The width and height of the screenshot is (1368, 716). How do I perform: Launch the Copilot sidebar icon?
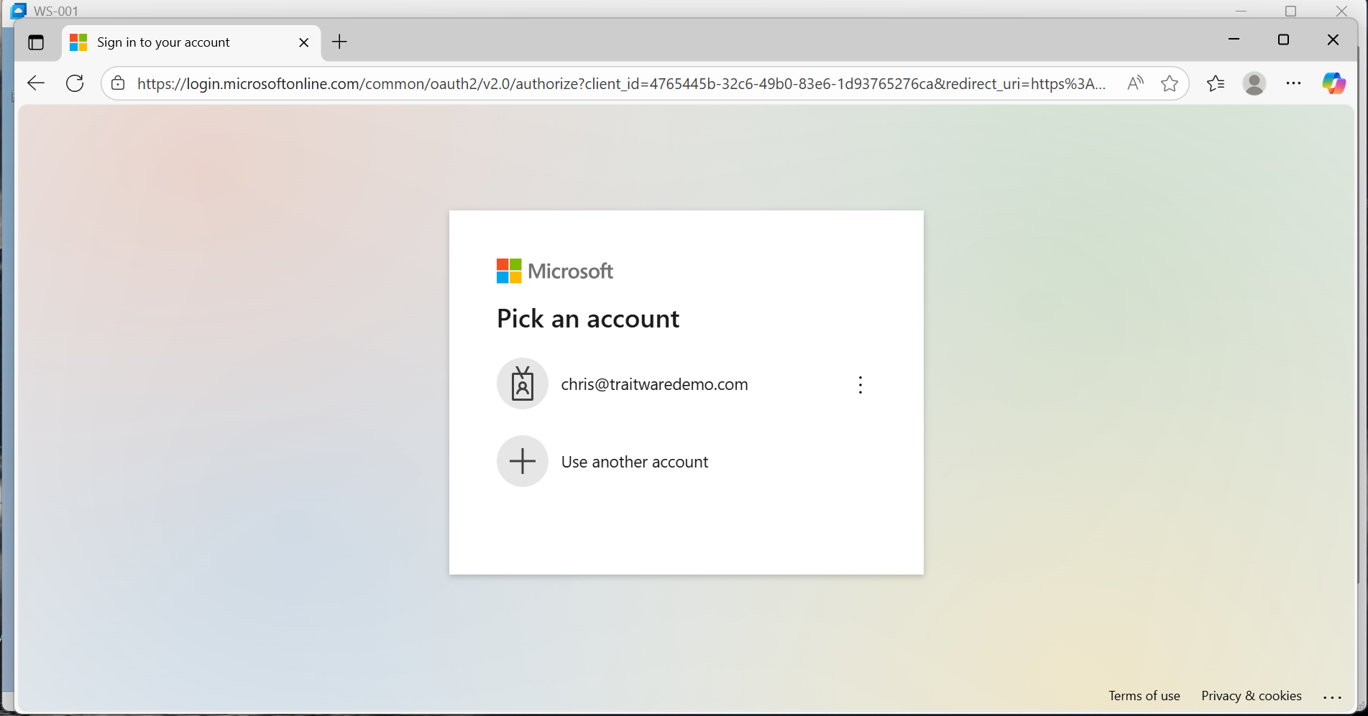[x=1333, y=83]
